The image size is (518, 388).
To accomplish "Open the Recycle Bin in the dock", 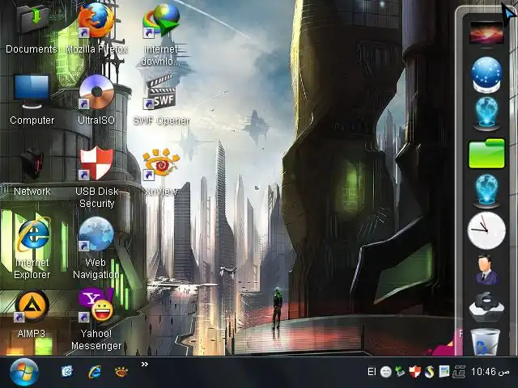I will 486,342.
